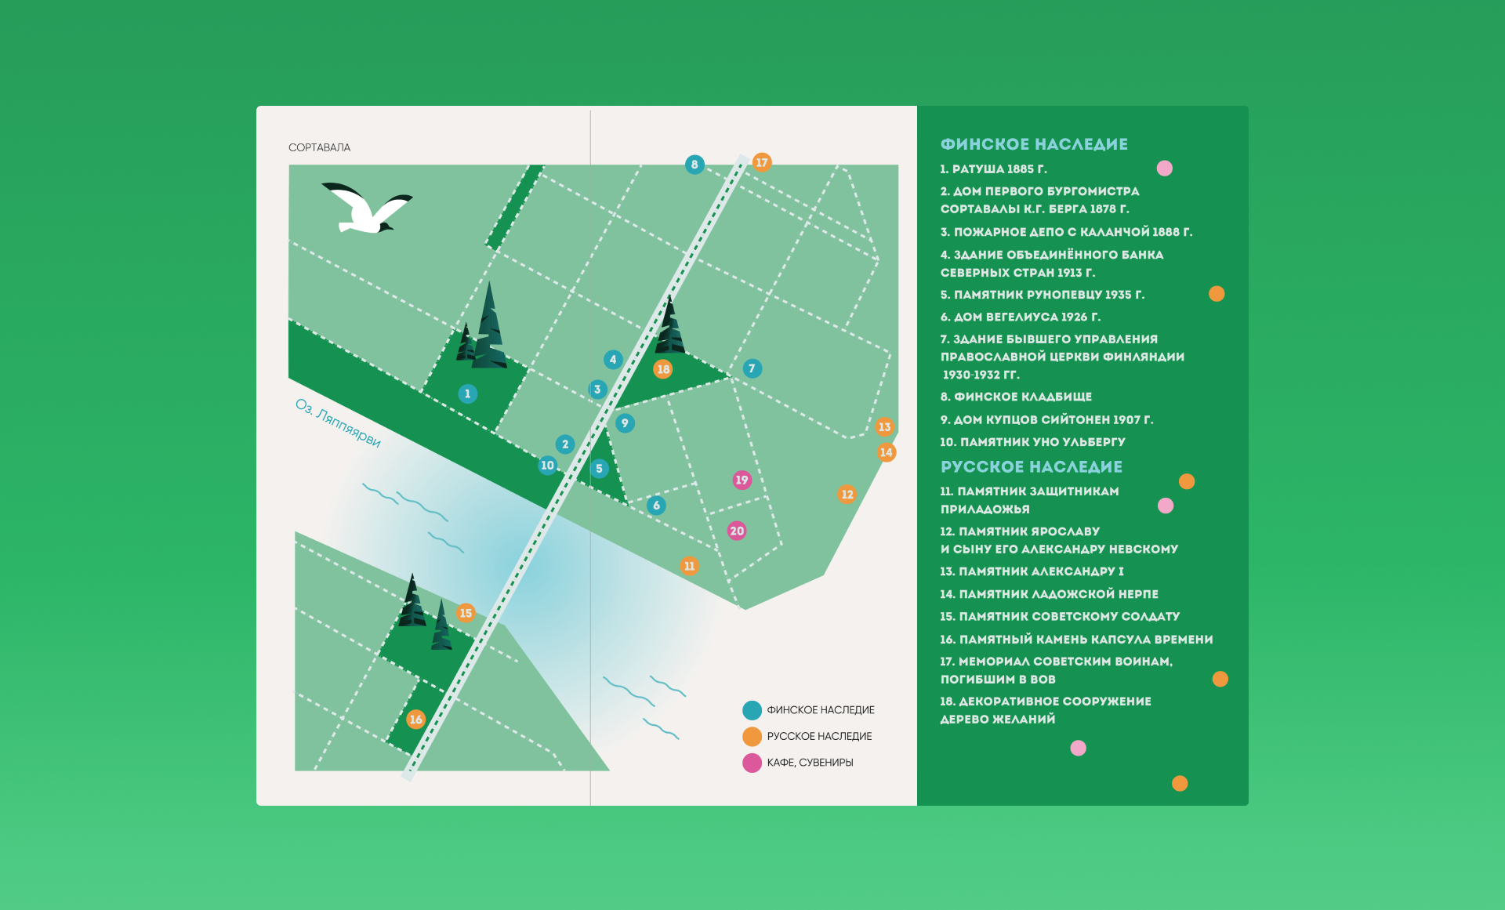The image size is (1505, 910).
Task: Click orange marker 15 near the bridge
Action: click(466, 613)
